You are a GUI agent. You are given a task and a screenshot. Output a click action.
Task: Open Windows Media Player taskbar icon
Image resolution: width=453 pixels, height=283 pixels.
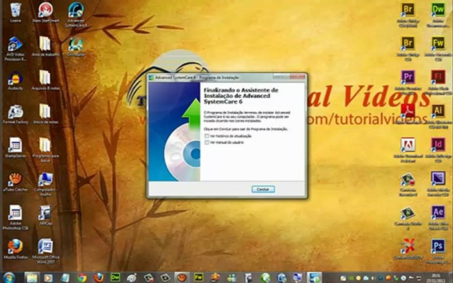(48, 277)
